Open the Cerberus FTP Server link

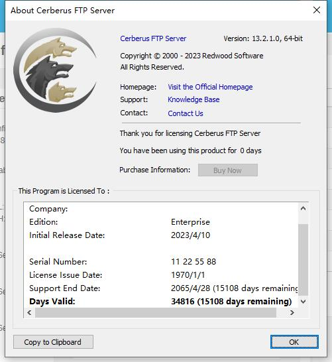[x=153, y=38]
